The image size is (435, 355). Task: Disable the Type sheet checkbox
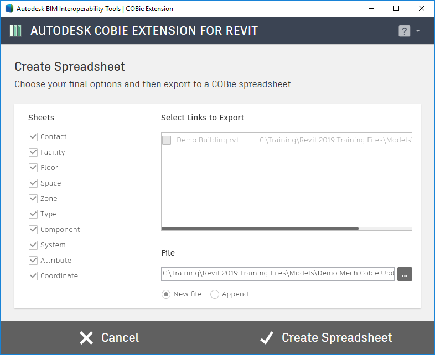33,214
